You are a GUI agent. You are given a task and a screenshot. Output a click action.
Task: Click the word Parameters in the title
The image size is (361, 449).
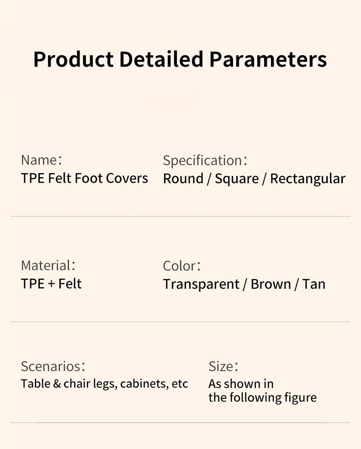point(268,59)
